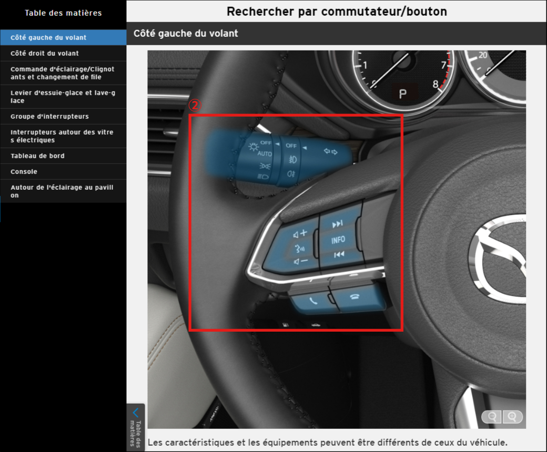Screen dimensions: 547x452
Task: Click the voice recognition talk button
Action: click(x=300, y=248)
